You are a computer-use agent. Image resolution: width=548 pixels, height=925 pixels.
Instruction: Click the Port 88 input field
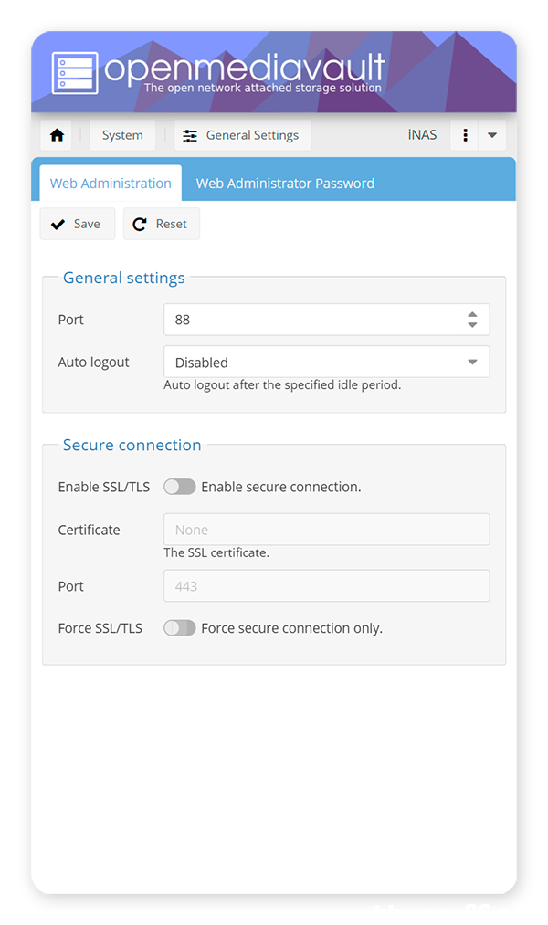(x=311, y=320)
